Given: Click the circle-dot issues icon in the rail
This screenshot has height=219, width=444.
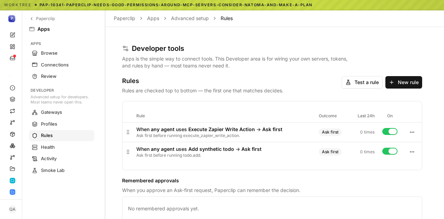Looking at the screenshot, I should coord(12,88).
